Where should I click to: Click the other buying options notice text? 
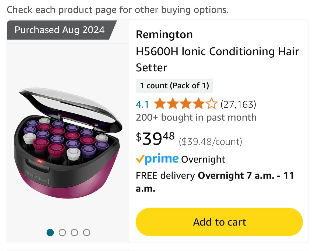117,10
